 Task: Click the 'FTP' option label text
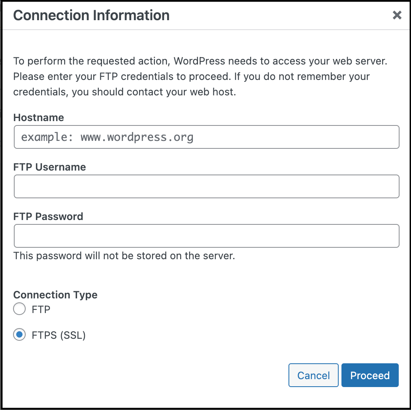(41, 309)
